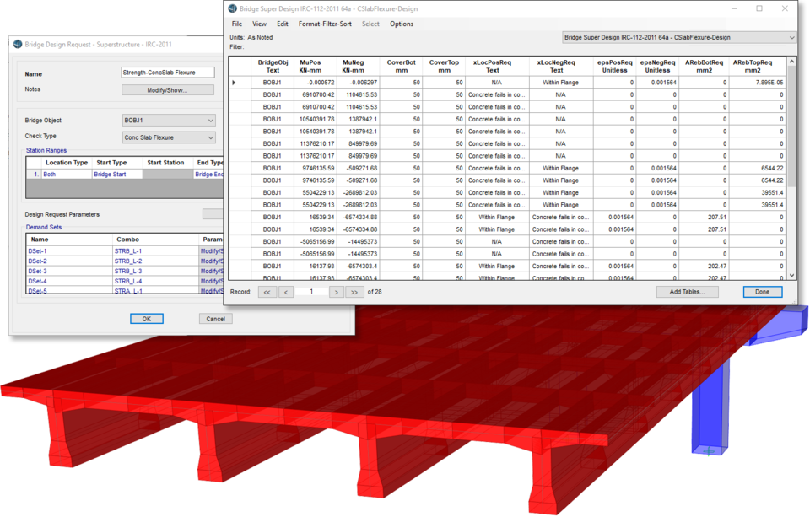
Task: Advance to next record with > button
Action: [x=336, y=292]
